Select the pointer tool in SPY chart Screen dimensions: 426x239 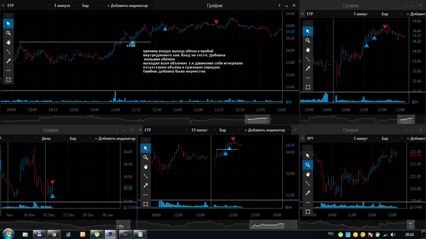click(x=308, y=156)
